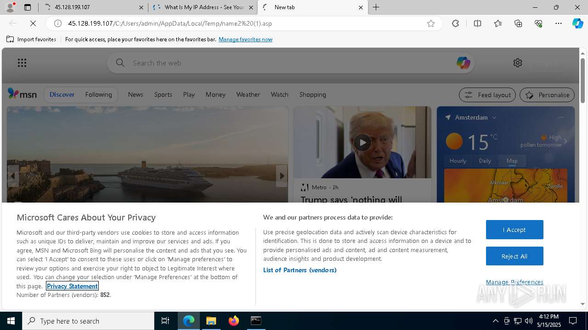588x330 pixels.
Task: Open Browser essentials heart icon
Action: click(538, 23)
